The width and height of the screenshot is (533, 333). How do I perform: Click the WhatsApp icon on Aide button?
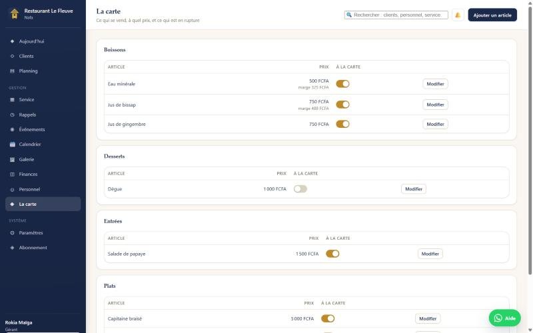[498, 318]
